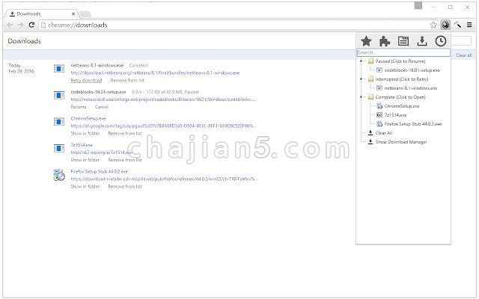The image size is (479, 299).
Task: Remove Firefox Setup Stub from list
Action: pos(125,186)
